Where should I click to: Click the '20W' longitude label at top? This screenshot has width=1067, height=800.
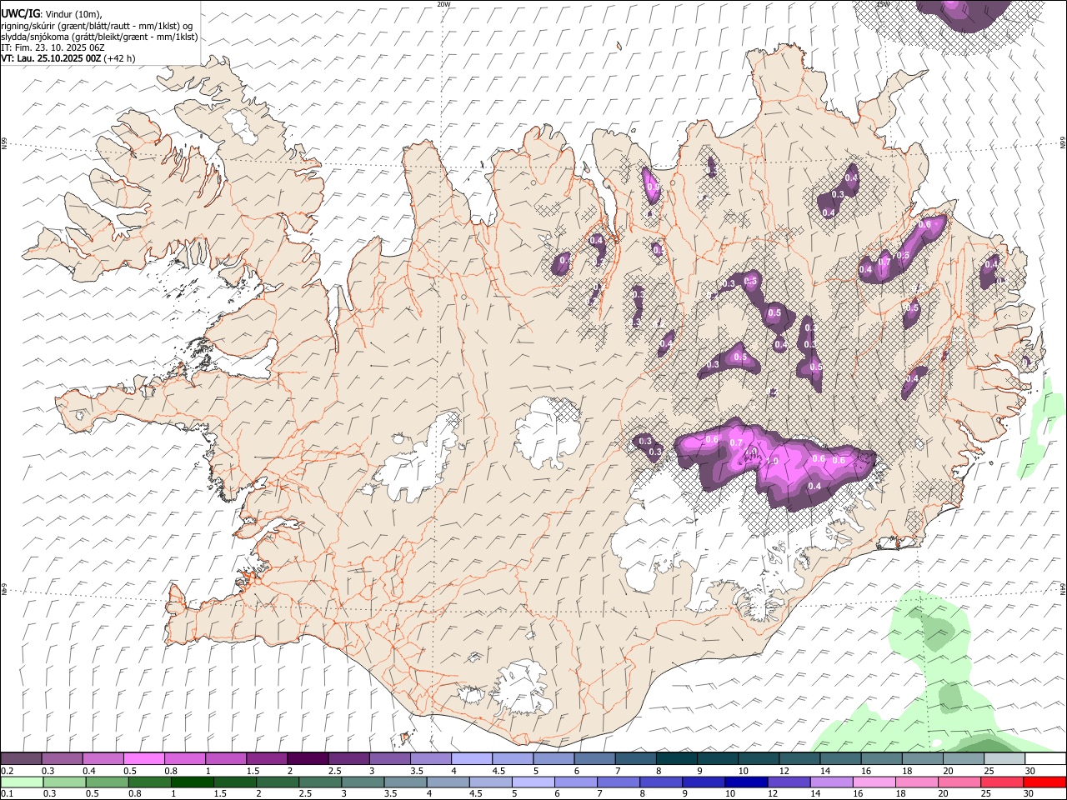tap(443, 4)
